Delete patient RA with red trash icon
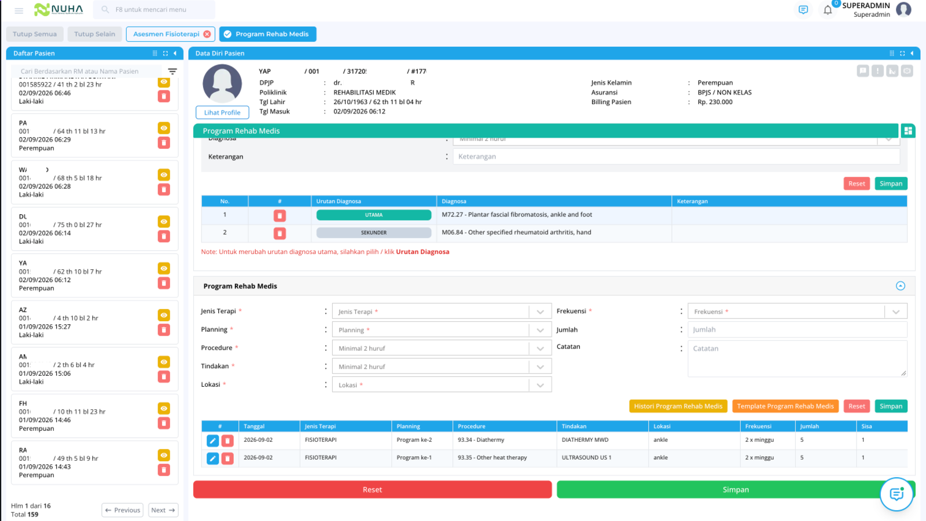This screenshot has height=521, width=926. (164, 469)
